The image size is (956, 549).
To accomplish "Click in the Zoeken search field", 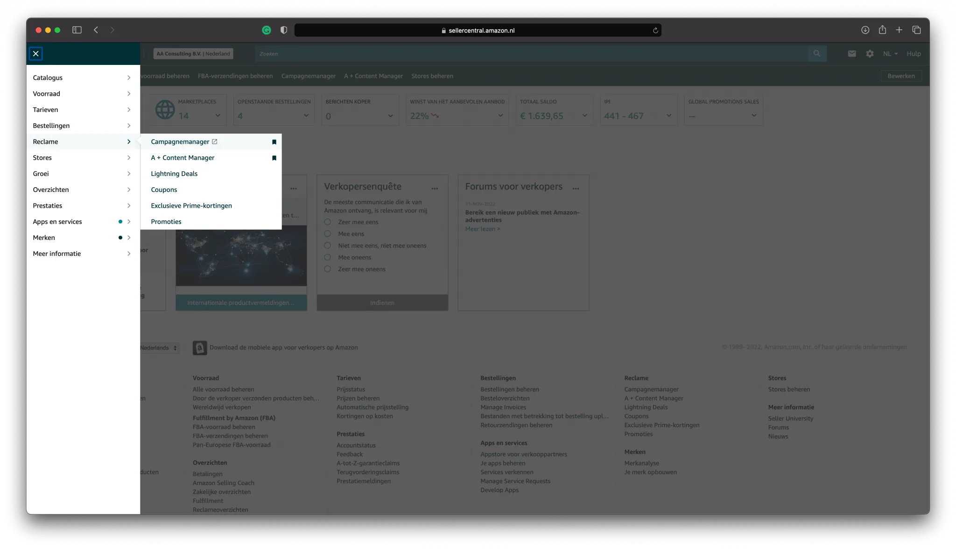I will (x=531, y=54).
